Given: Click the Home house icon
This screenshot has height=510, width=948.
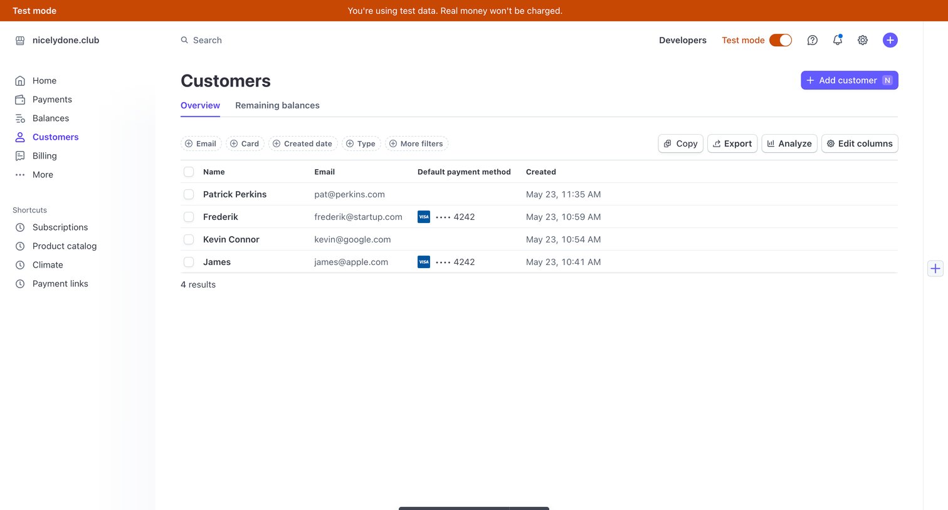Looking at the screenshot, I should click(x=20, y=81).
